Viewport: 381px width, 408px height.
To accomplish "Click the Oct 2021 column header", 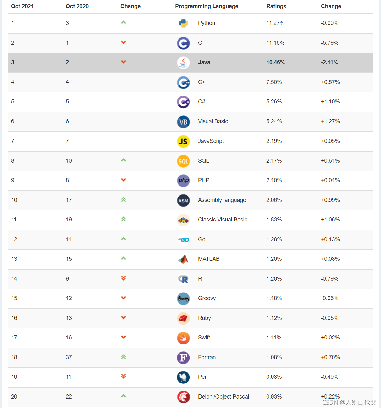I will (22, 6).
